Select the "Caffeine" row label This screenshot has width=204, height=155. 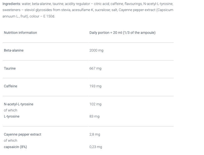pos(11,86)
